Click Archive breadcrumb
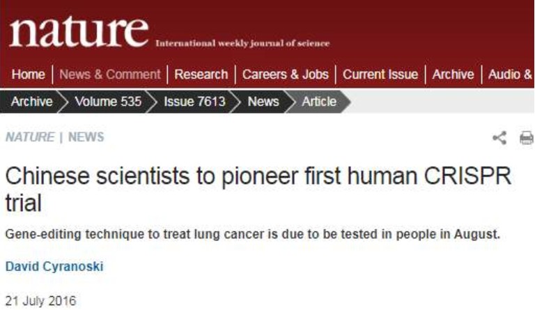This screenshot has height=310, width=535. click(32, 102)
